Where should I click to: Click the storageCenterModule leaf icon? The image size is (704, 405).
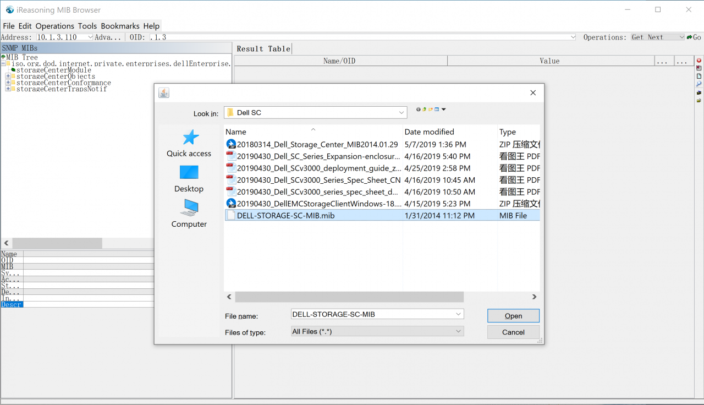[x=13, y=70]
